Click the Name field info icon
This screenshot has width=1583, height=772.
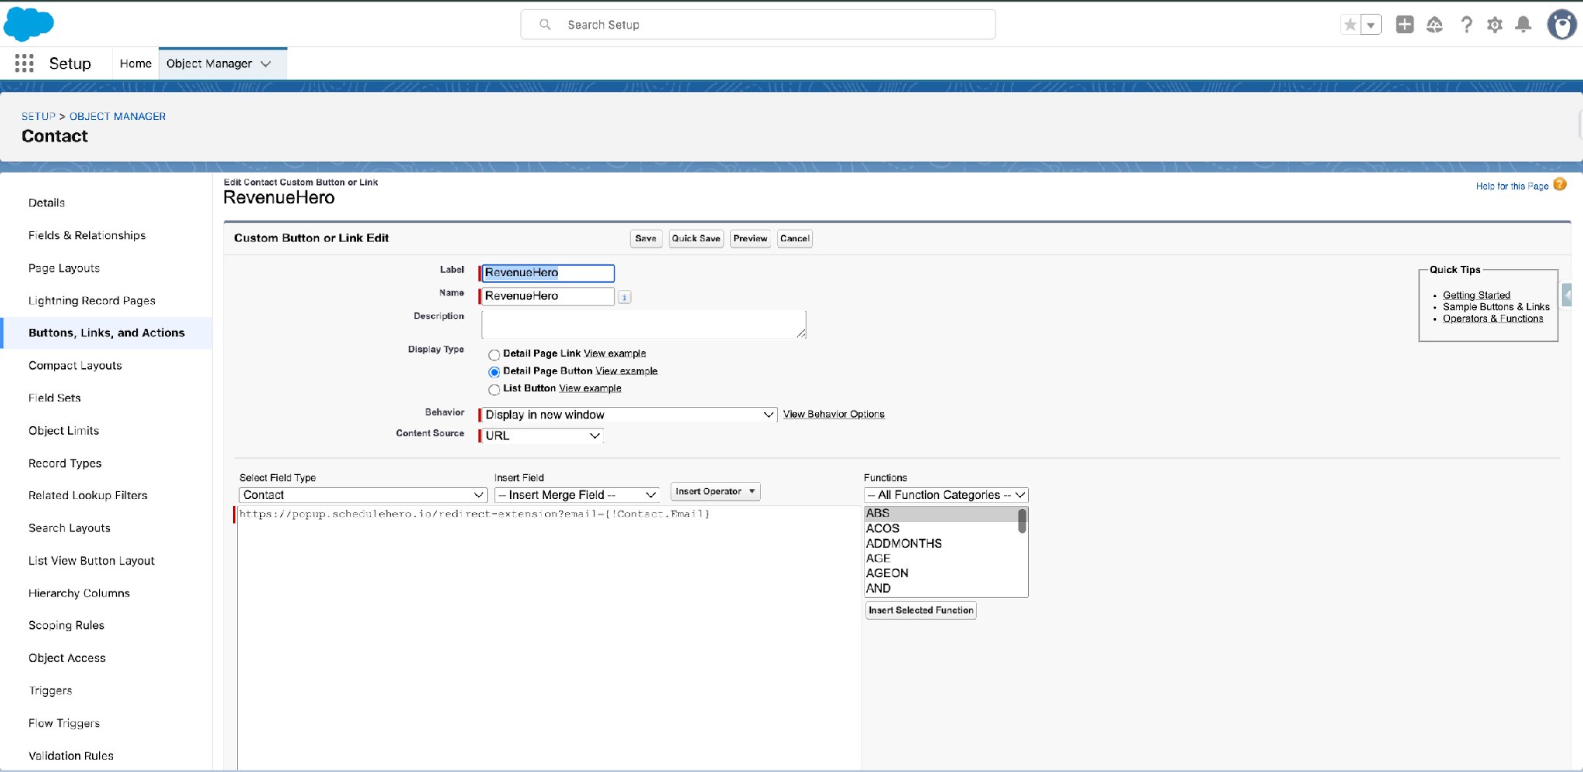(x=625, y=297)
